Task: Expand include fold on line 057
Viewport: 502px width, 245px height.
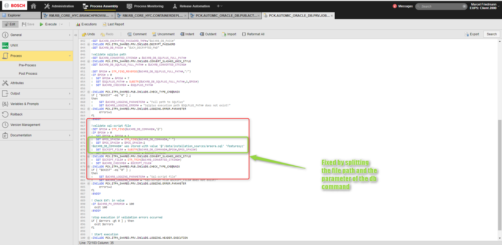Action: coord(89,92)
